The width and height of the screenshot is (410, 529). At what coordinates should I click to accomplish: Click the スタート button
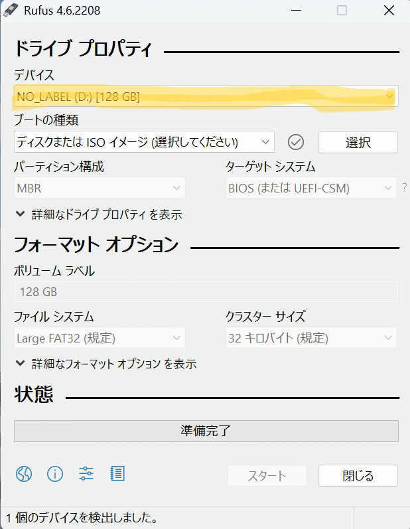267,476
